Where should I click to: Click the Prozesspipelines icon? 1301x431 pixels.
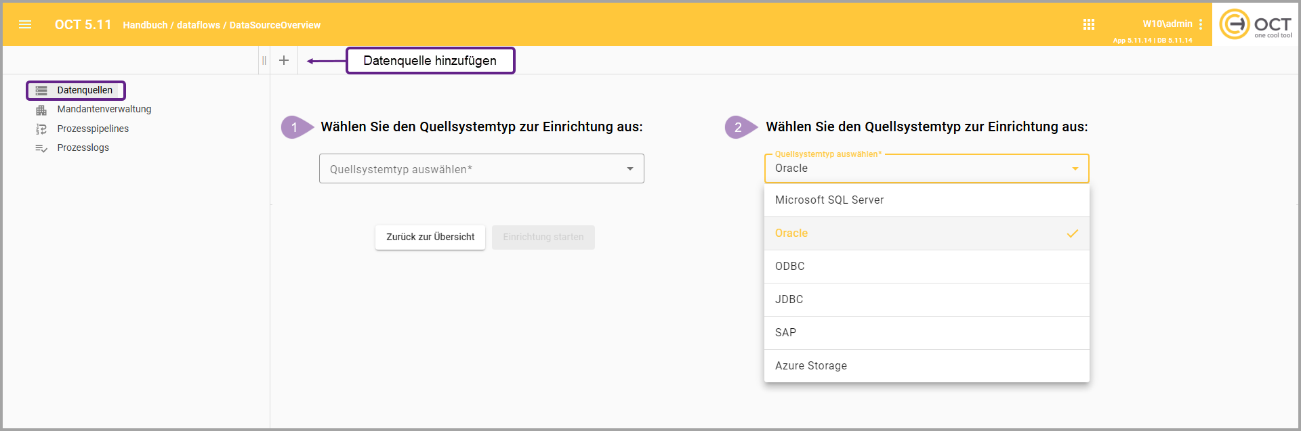click(x=41, y=129)
